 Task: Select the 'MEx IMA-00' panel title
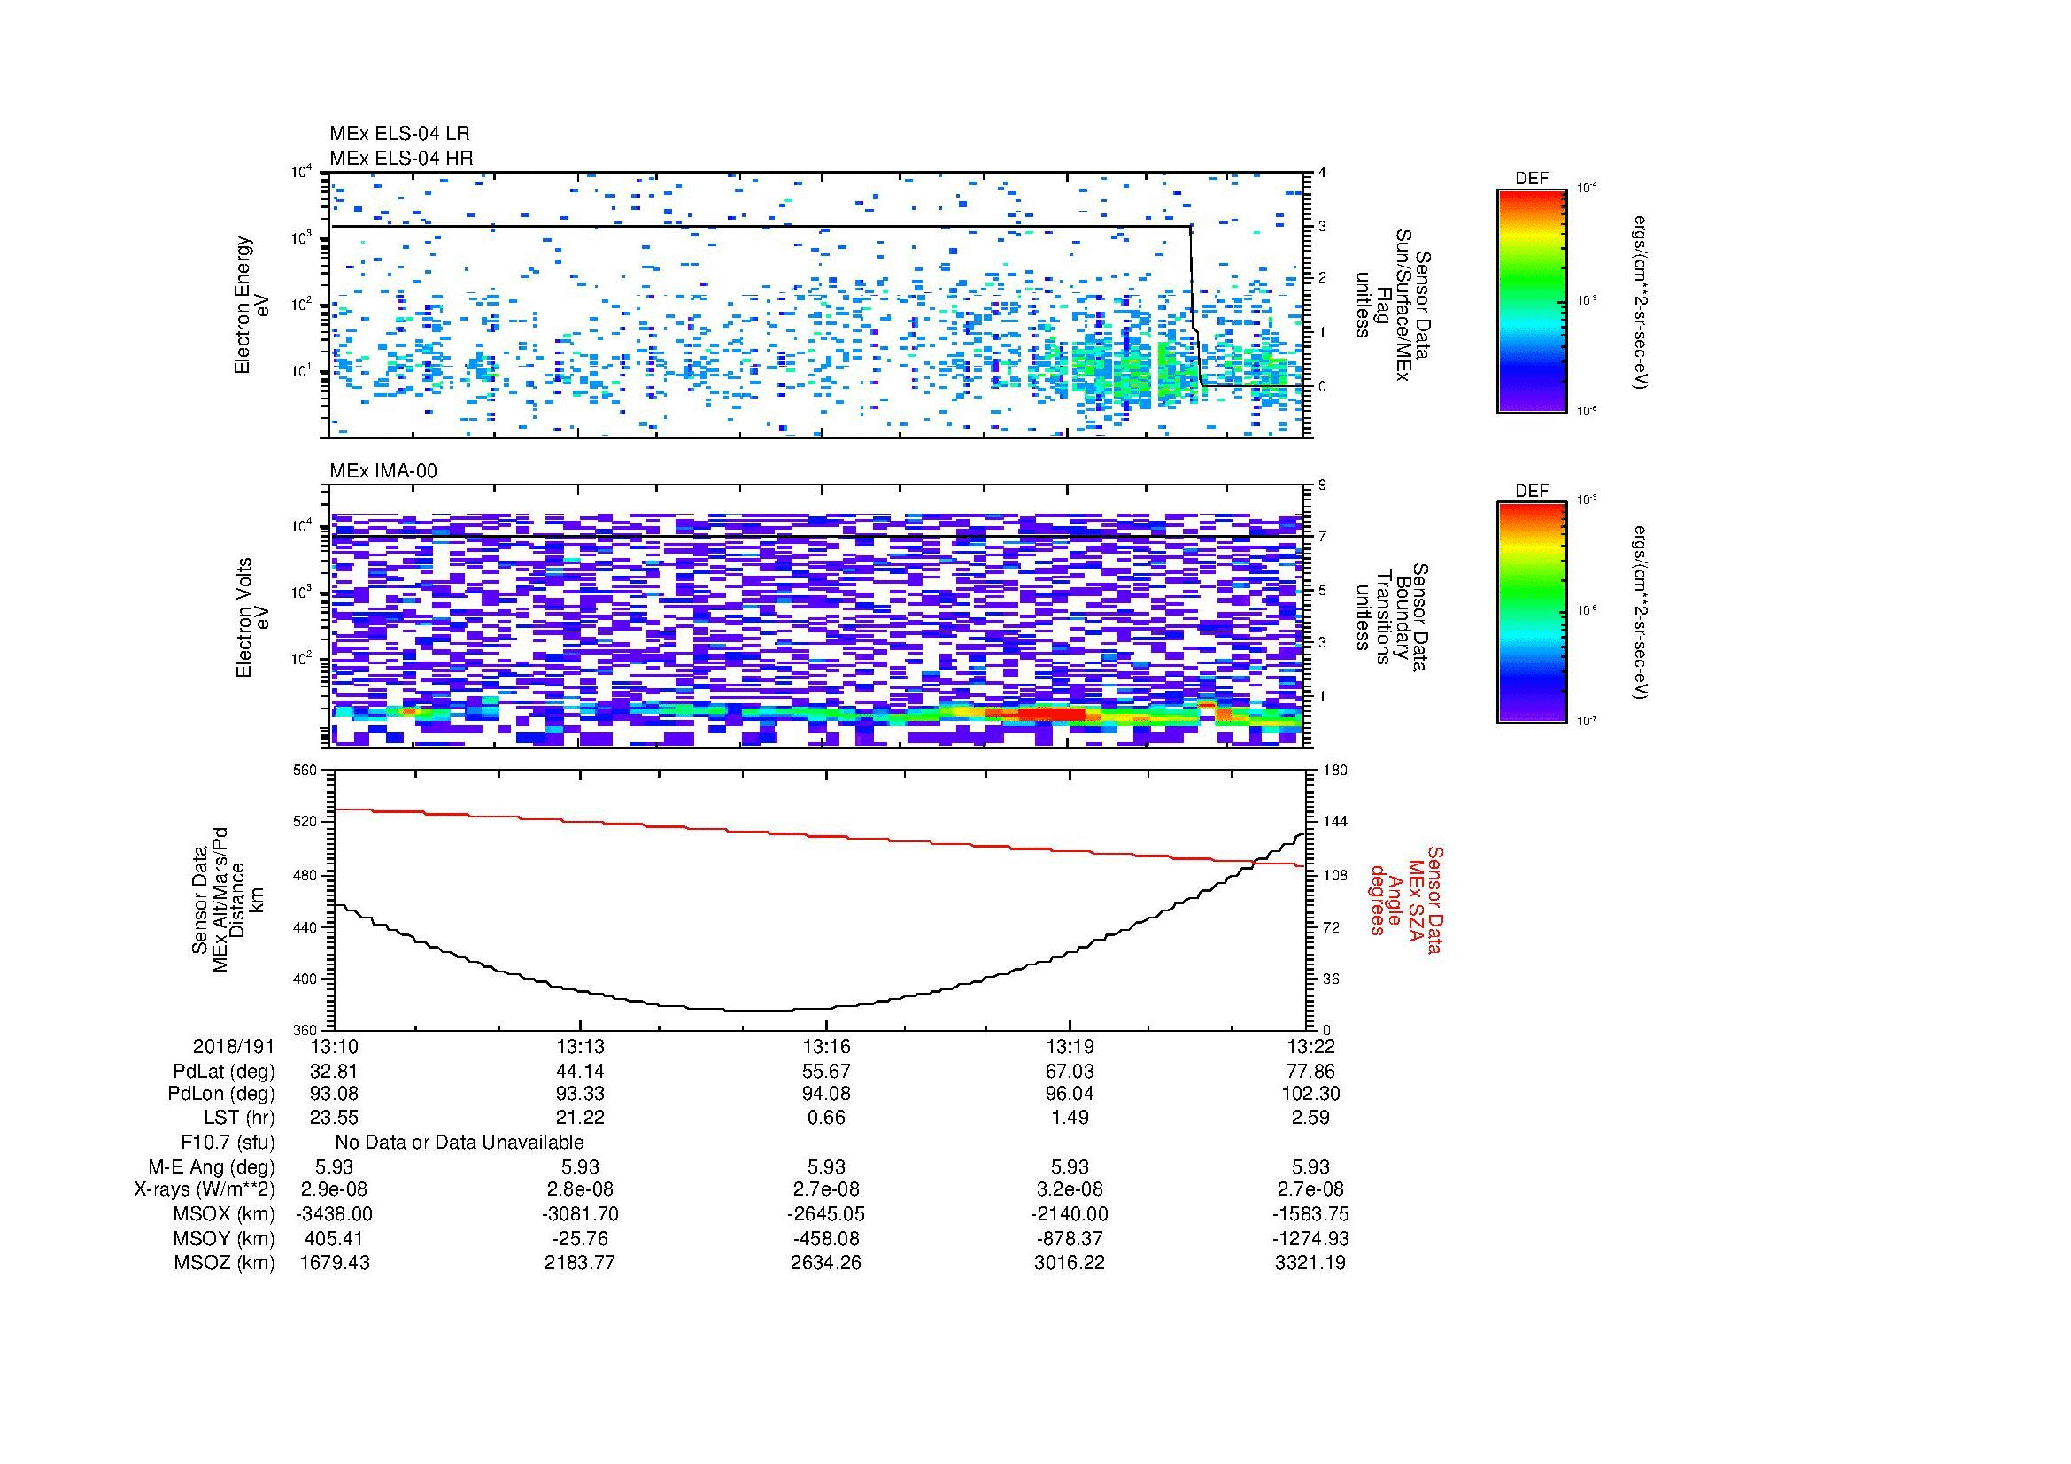click(383, 471)
